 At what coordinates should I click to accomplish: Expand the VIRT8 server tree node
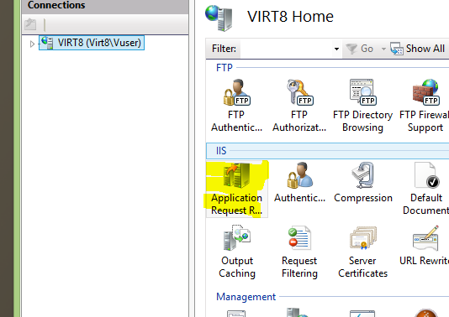point(32,44)
